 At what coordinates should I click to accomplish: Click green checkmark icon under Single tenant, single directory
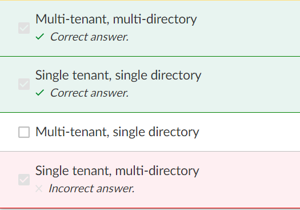pyautogui.click(x=40, y=93)
